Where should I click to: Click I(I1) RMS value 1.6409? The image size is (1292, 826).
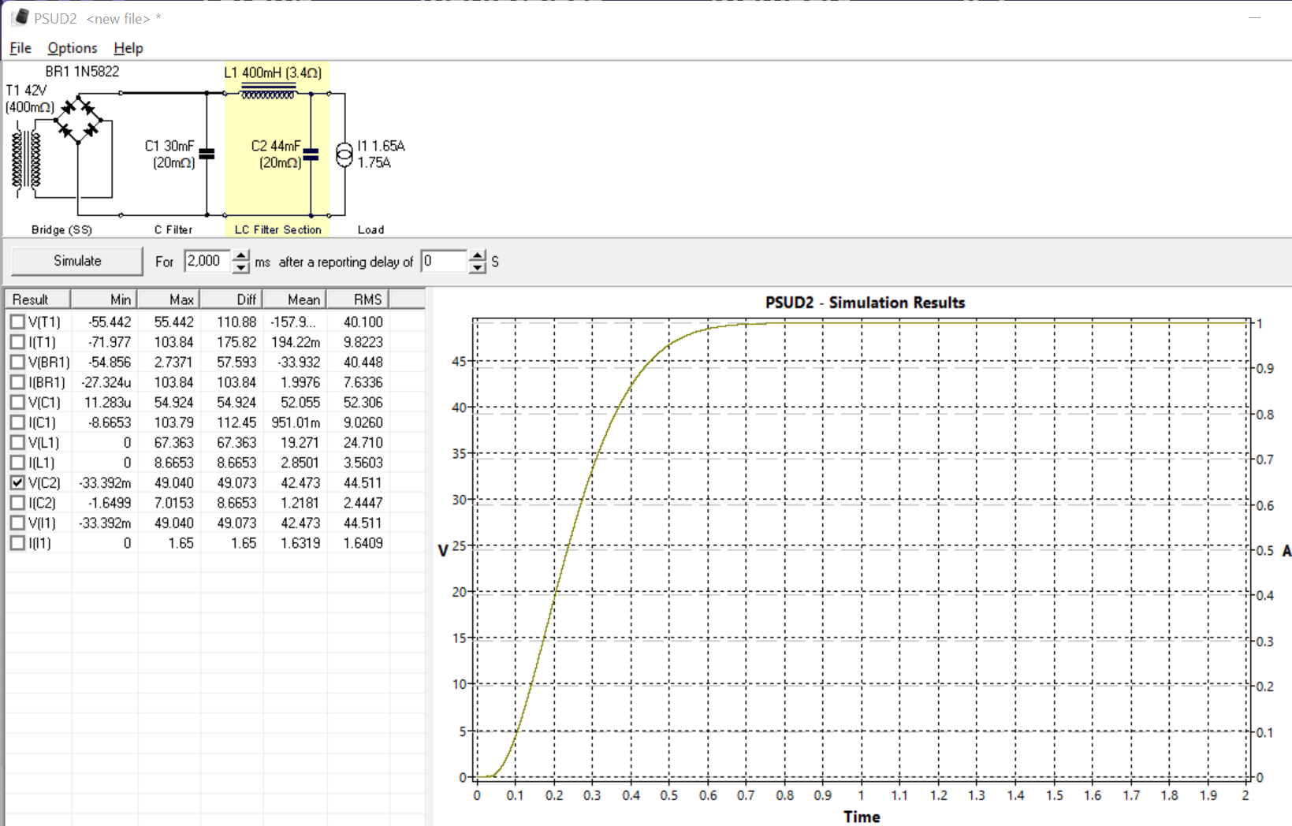(x=363, y=543)
